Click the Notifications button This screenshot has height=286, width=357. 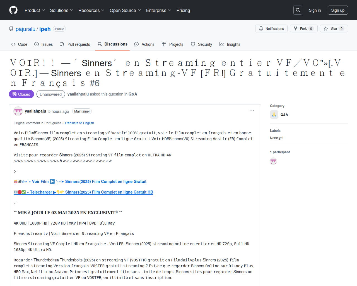point(271,28)
